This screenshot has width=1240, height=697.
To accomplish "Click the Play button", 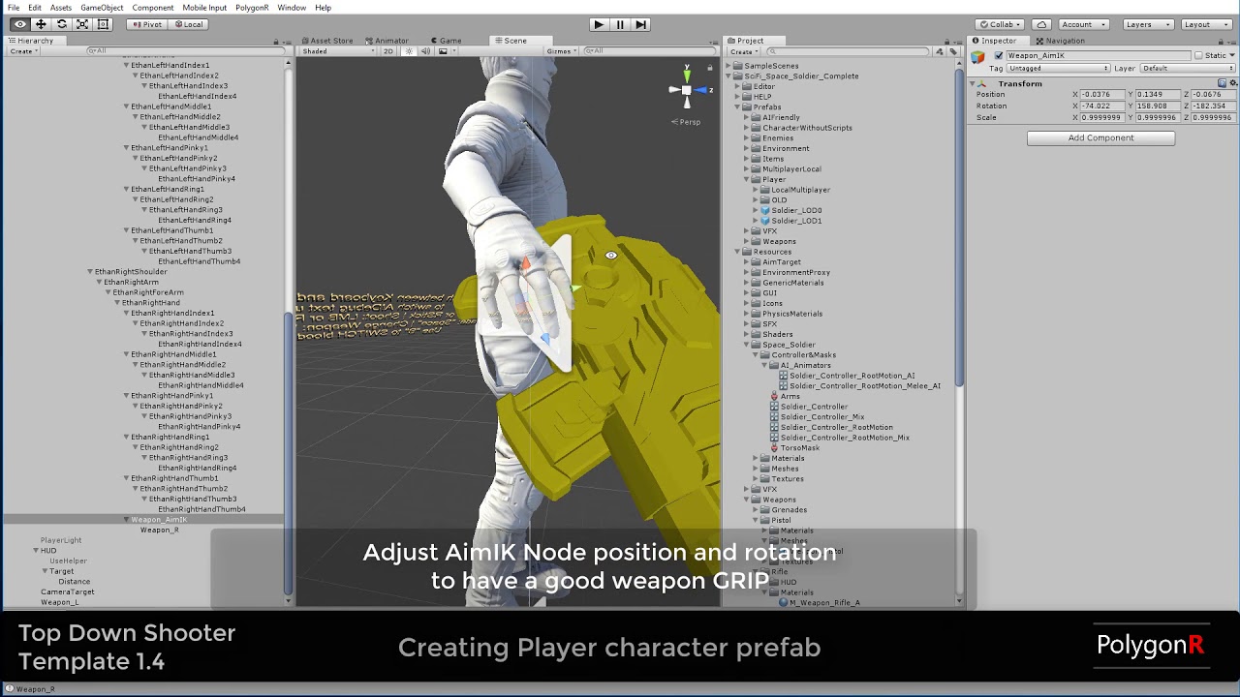I will point(599,24).
